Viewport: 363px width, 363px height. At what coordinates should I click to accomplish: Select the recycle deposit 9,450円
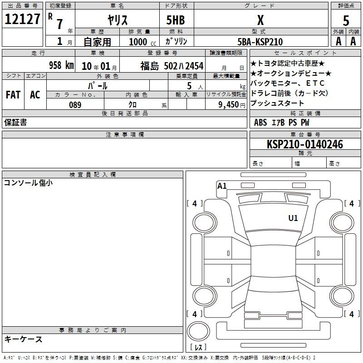coord(232,105)
